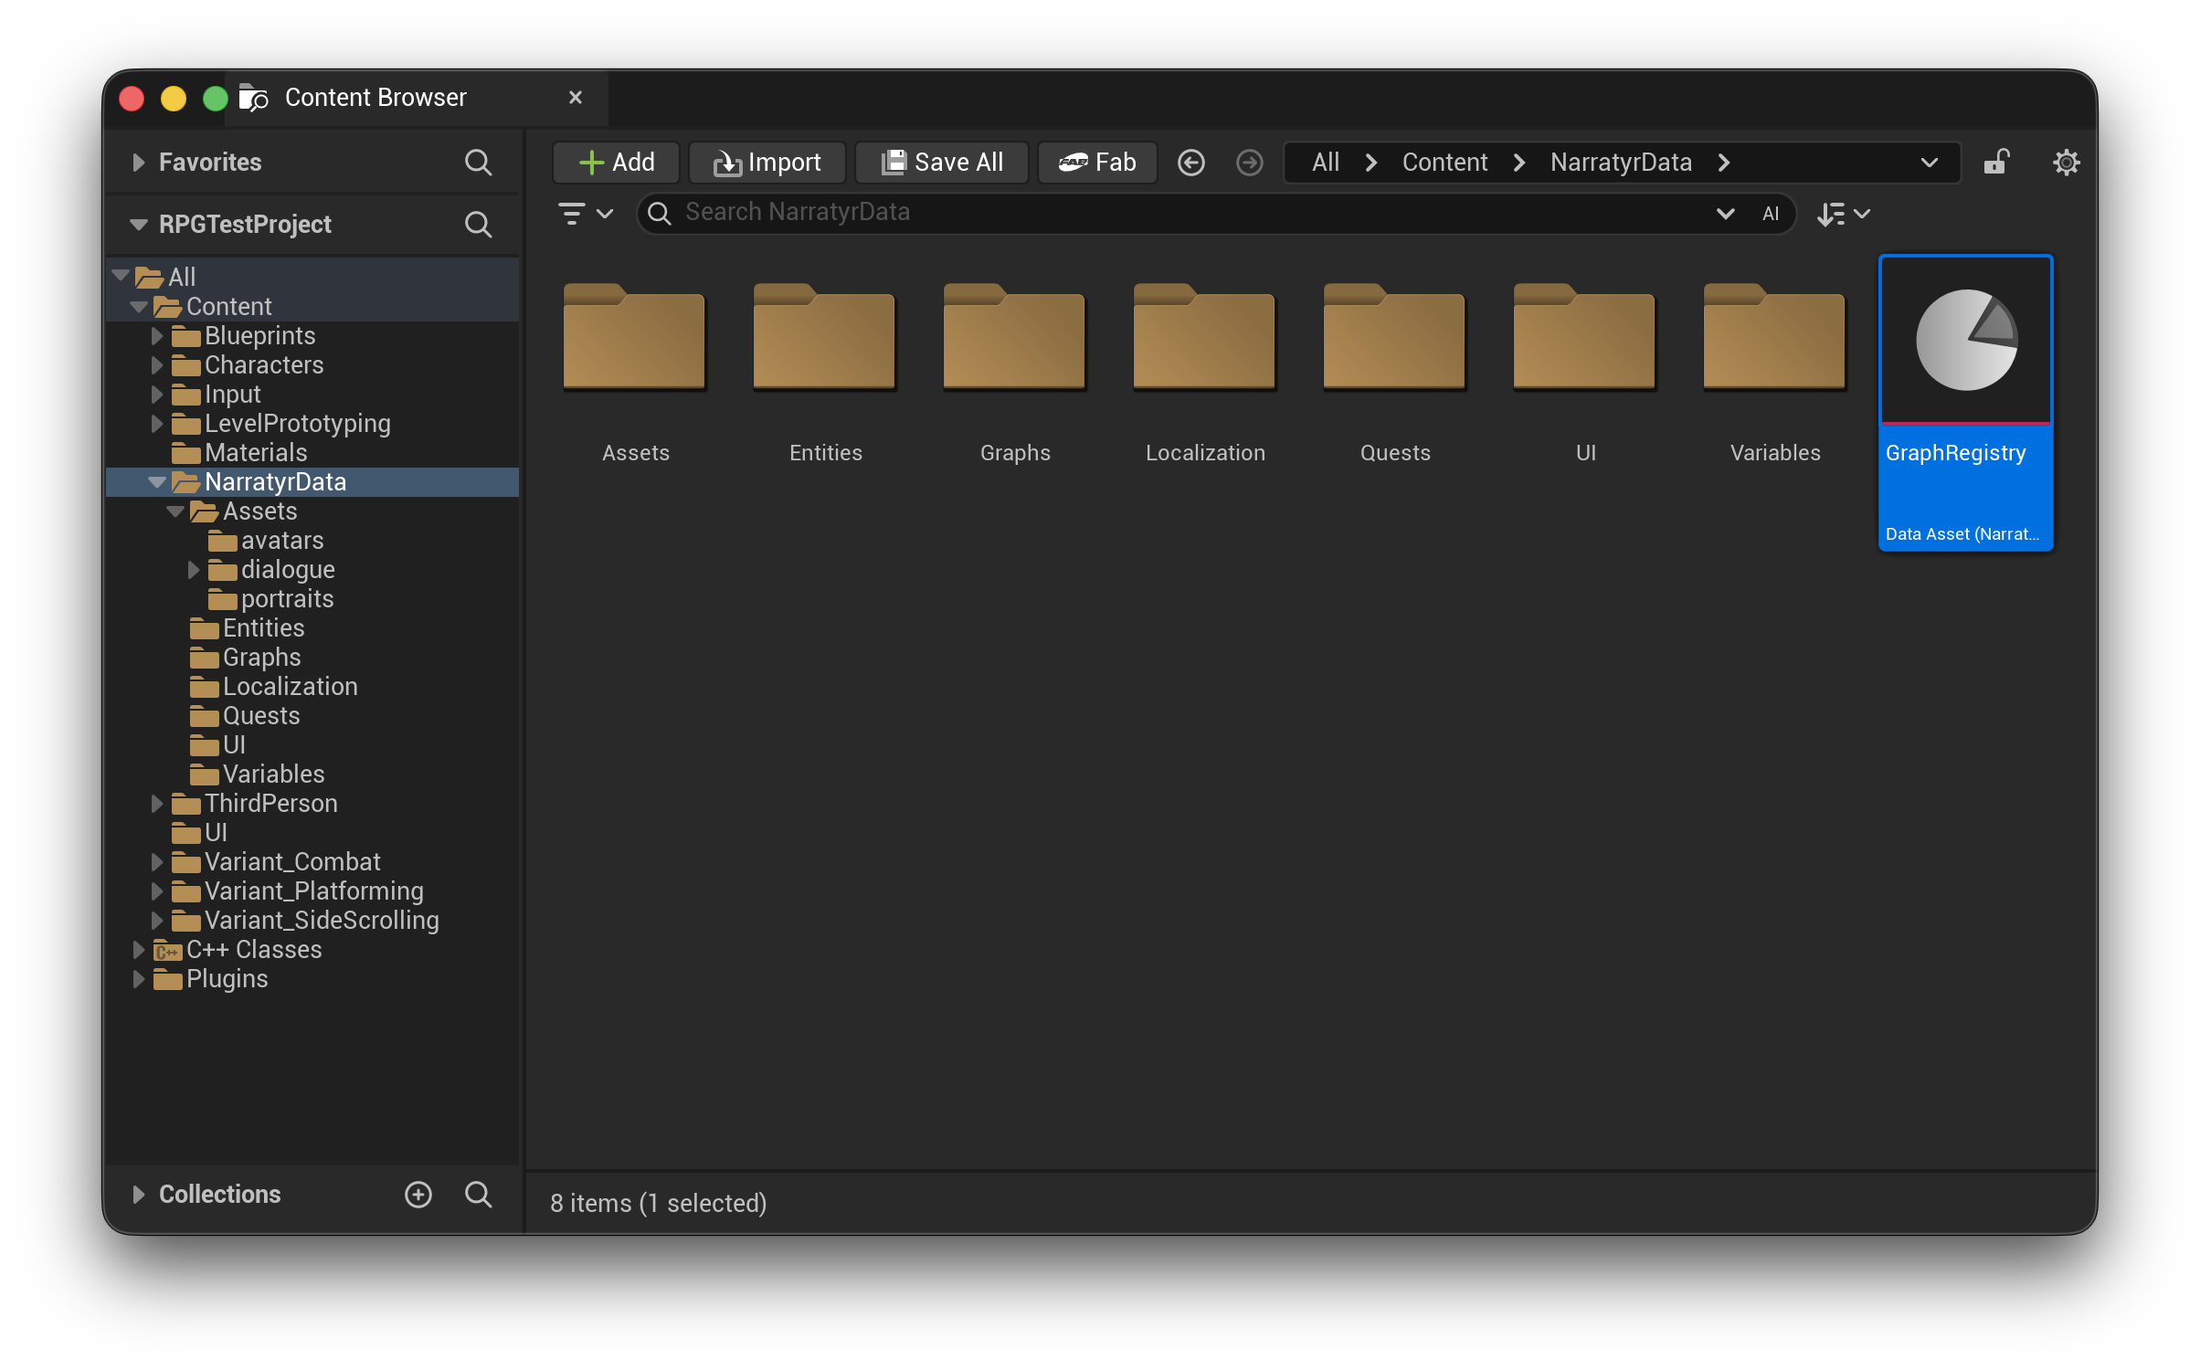The height and width of the screenshot is (1370, 2200).
Task: Select Variables in folder tree
Action: pos(273,775)
